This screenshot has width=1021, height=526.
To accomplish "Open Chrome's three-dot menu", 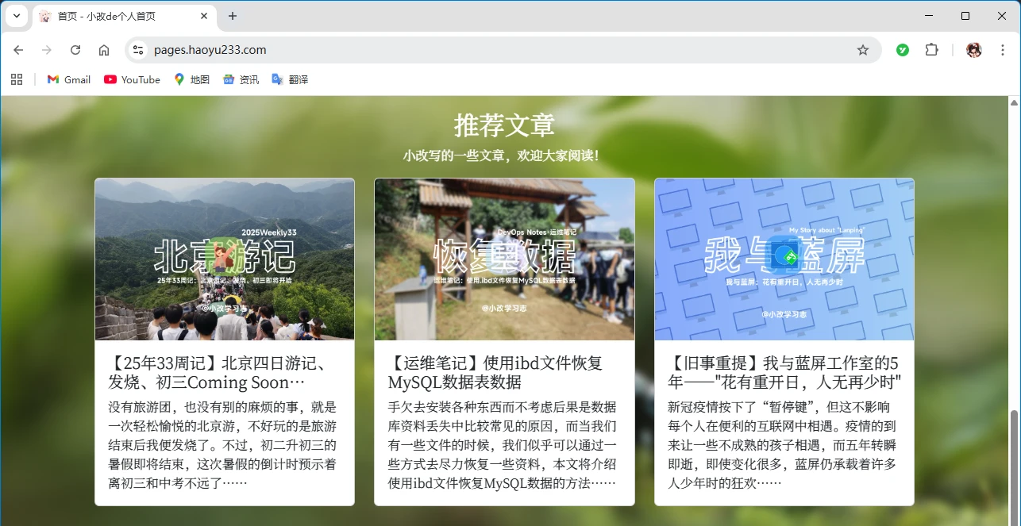I will pos(1002,50).
